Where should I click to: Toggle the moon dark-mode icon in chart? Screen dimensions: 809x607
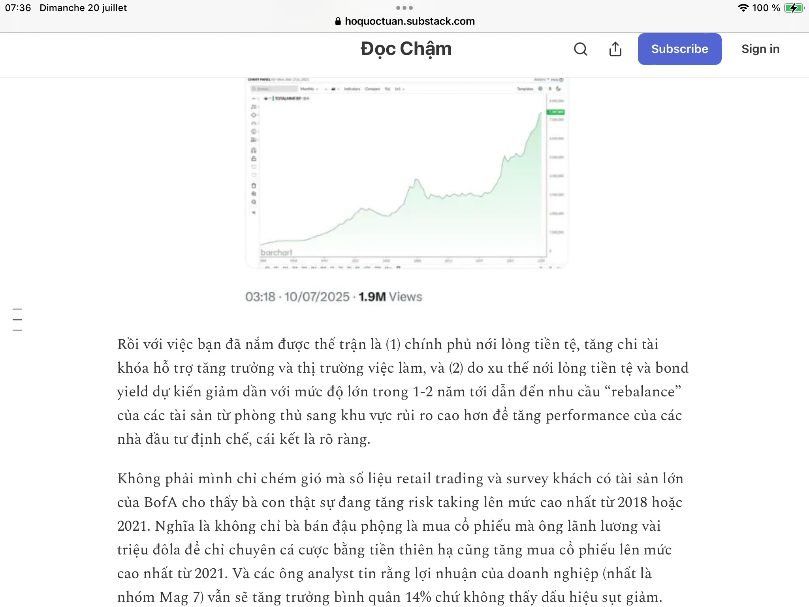coord(558,89)
